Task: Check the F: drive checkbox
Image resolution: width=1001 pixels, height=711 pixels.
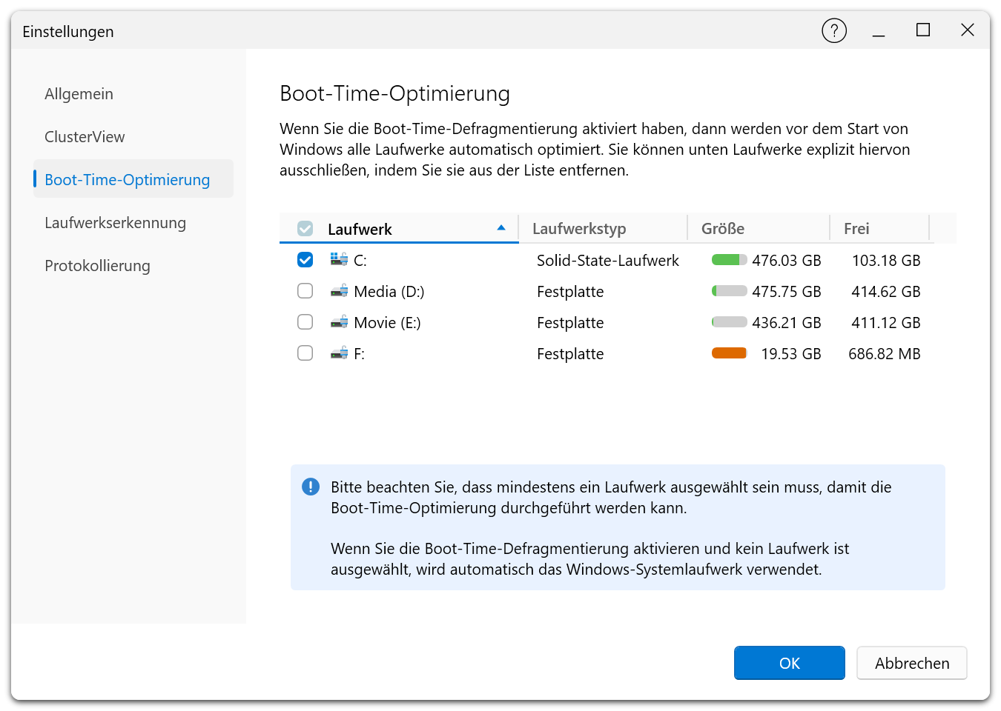Action: click(x=305, y=353)
